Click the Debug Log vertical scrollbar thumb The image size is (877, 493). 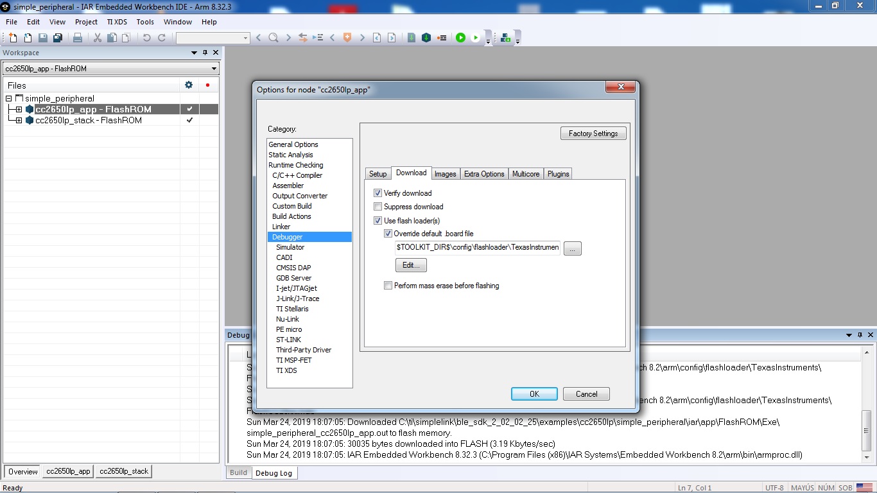click(867, 431)
